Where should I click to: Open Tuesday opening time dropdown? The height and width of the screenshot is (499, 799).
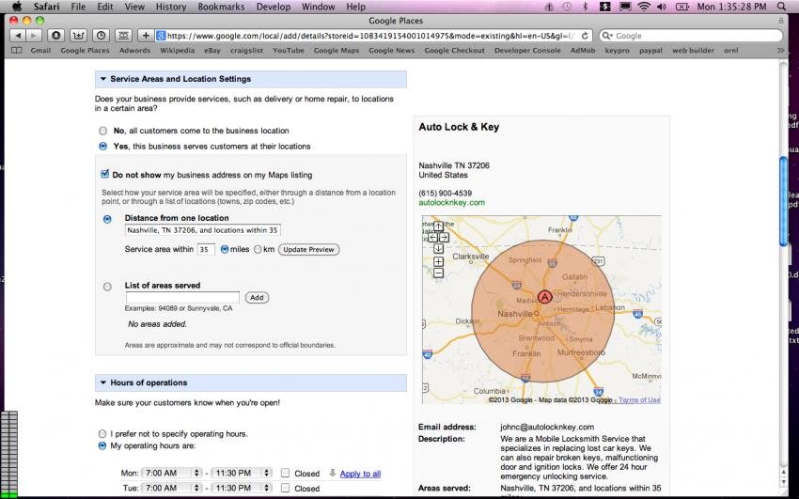point(172,488)
